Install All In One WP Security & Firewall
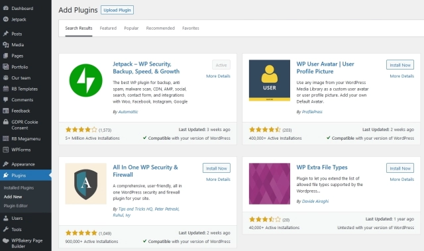Image resolution: width=424 pixels, height=251 pixels. coord(217,168)
